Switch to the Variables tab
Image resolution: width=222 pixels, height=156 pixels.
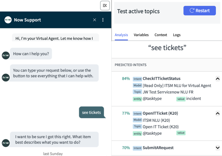(x=141, y=35)
